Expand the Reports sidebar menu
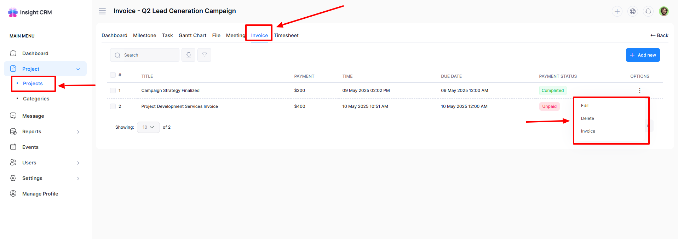Screen dimensions: 678x239 pyautogui.click(x=45, y=132)
